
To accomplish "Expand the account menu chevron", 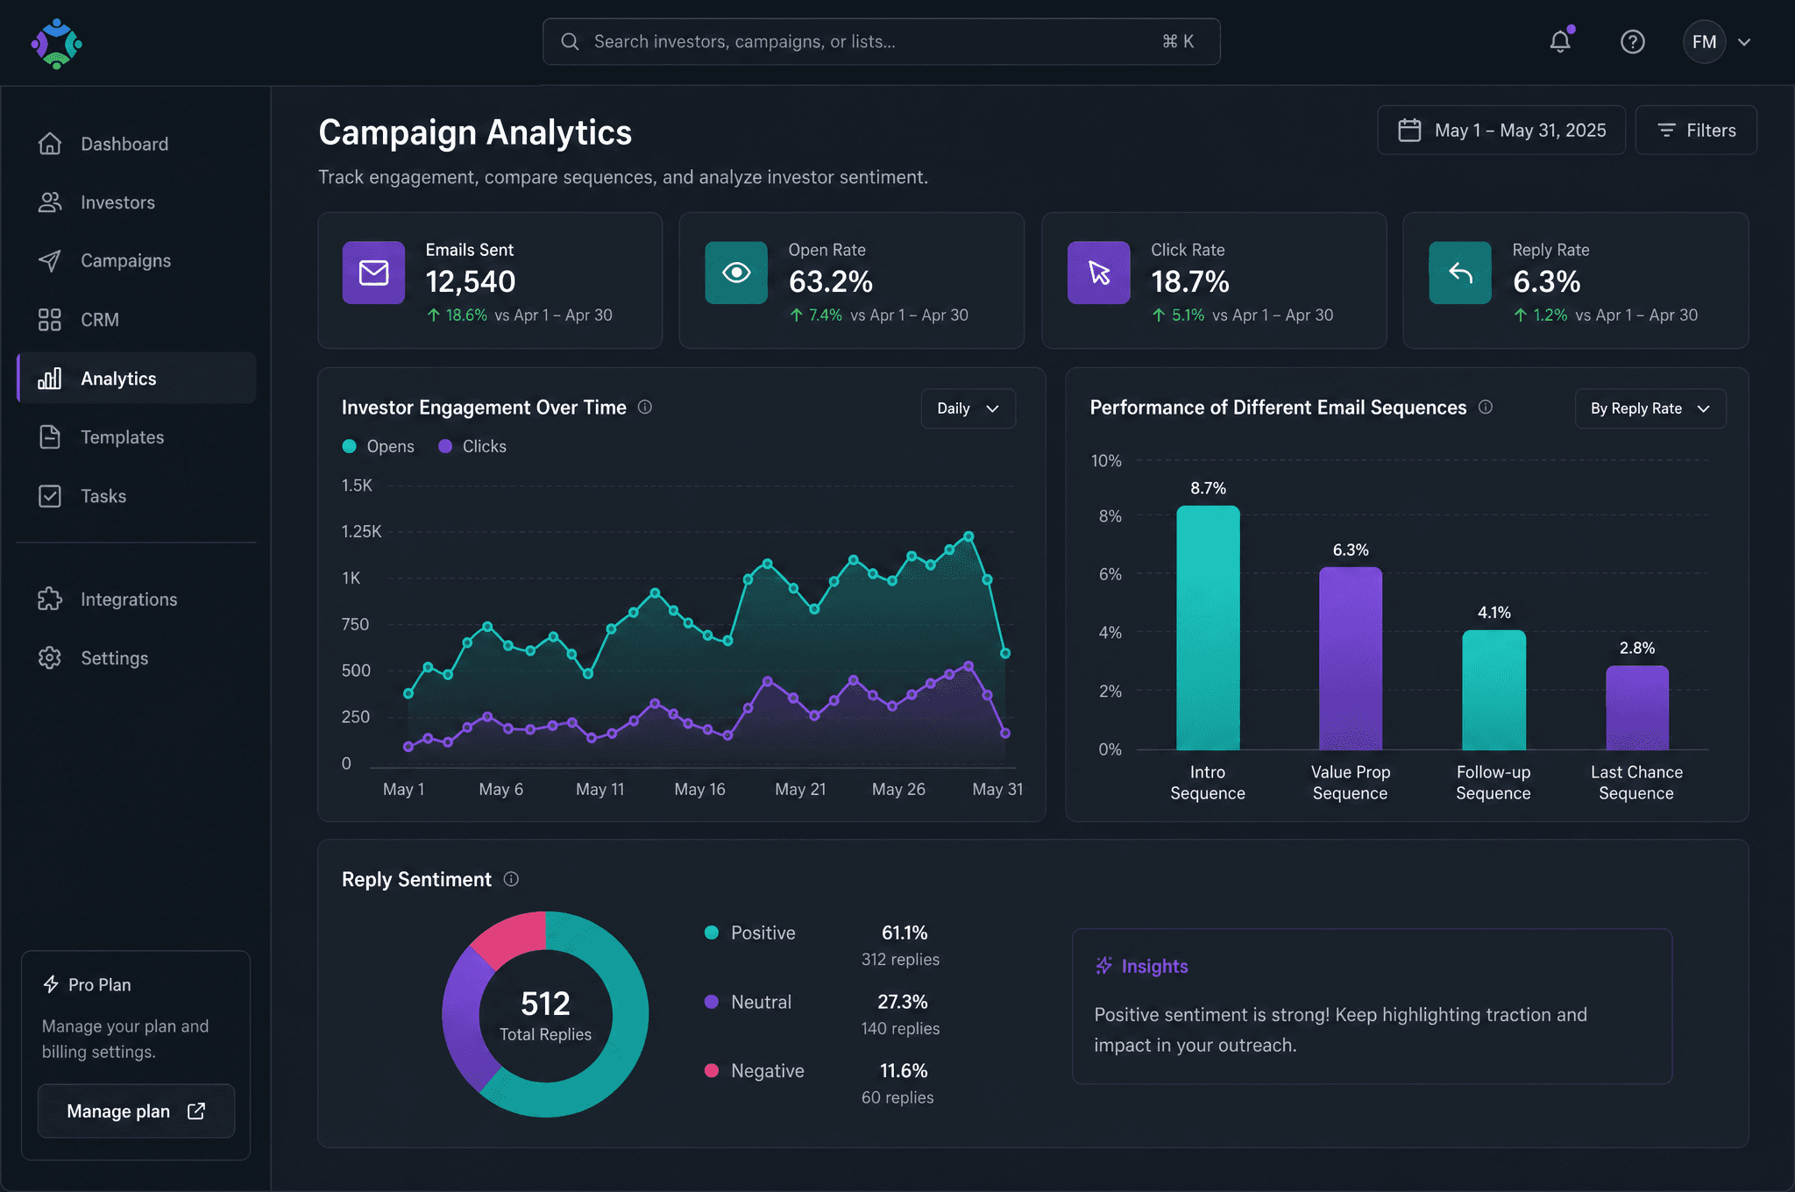I will 1744,42.
